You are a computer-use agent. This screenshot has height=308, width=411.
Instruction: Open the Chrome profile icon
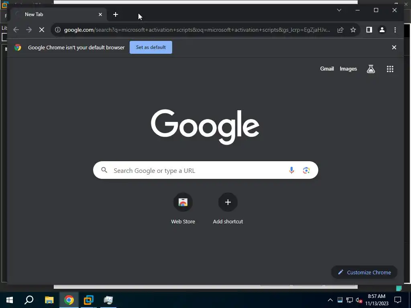[382, 30]
